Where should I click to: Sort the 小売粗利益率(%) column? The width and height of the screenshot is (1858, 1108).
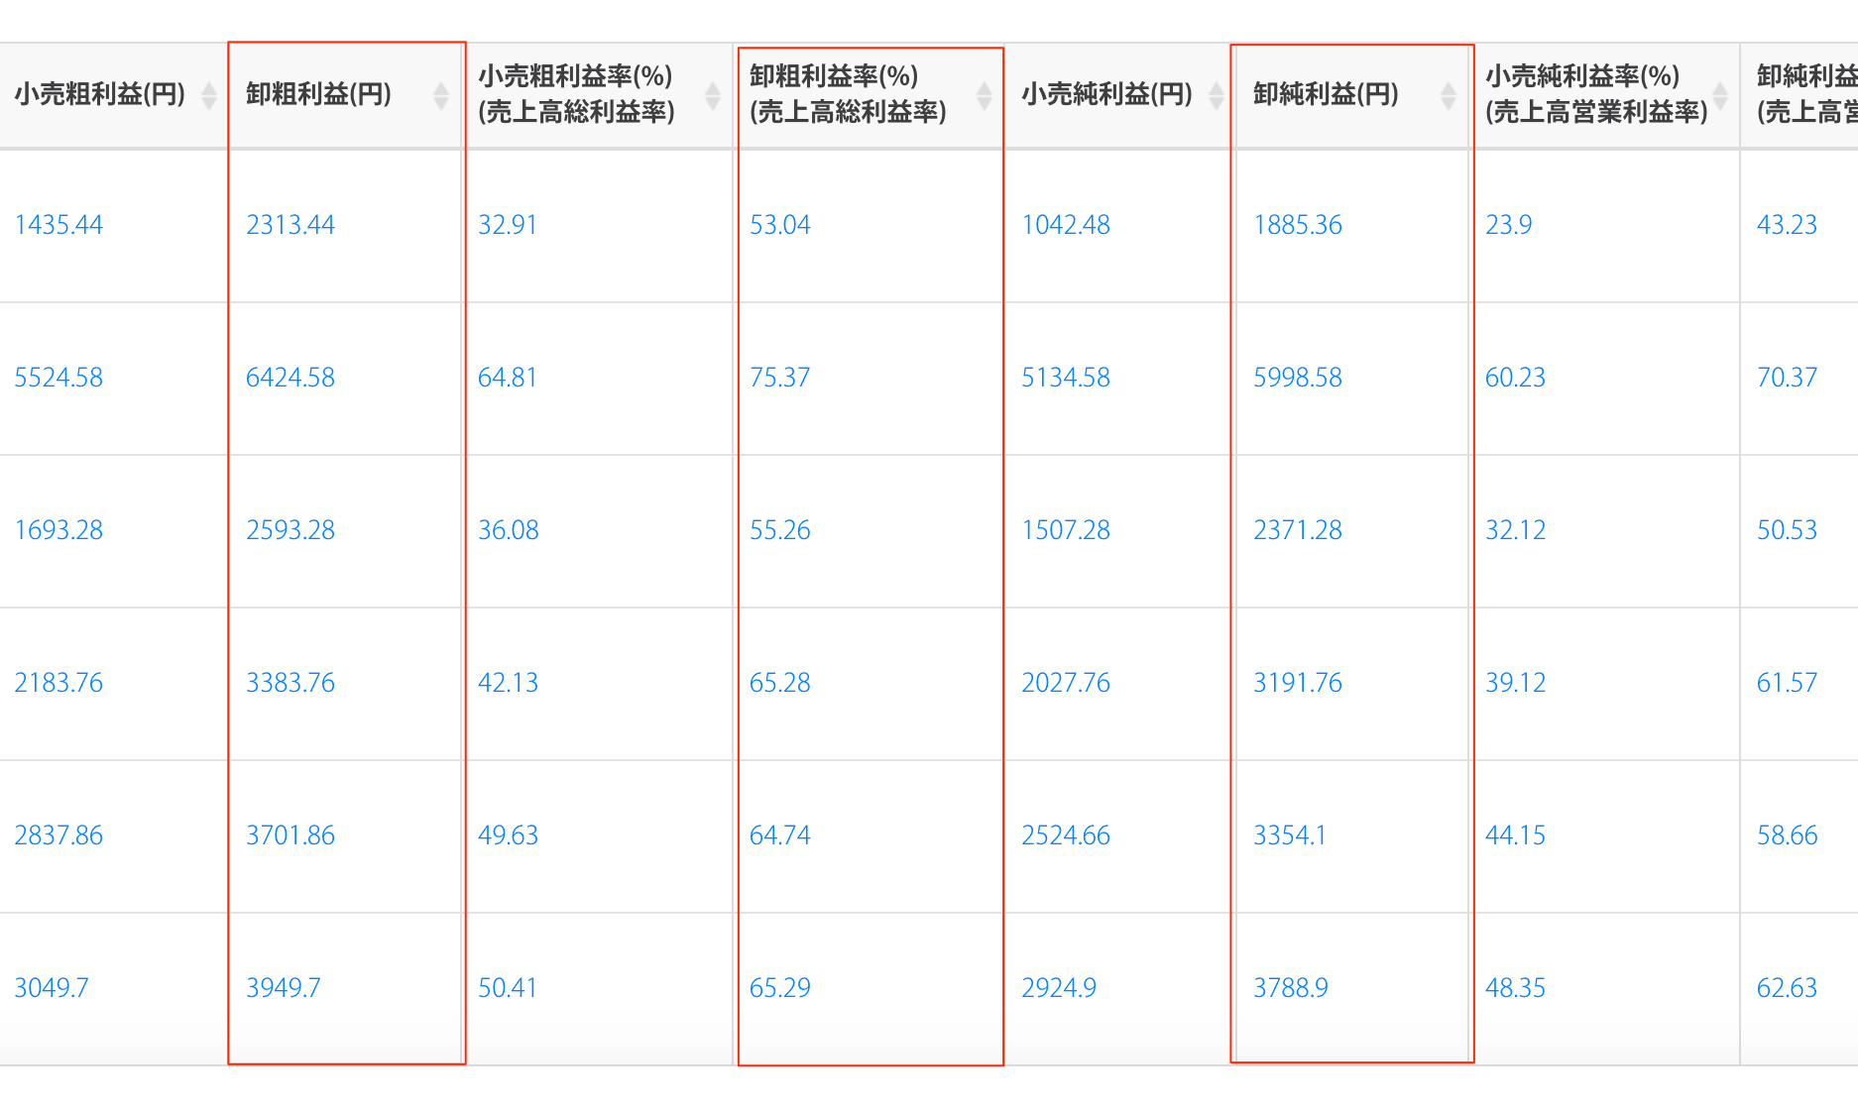[x=712, y=95]
